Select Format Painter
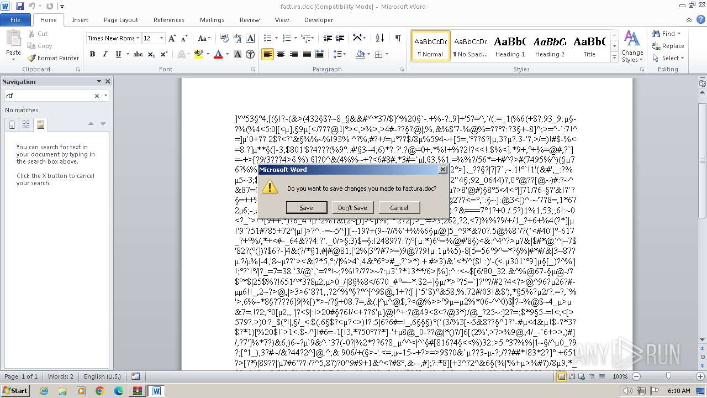The width and height of the screenshot is (707, 398). point(53,57)
